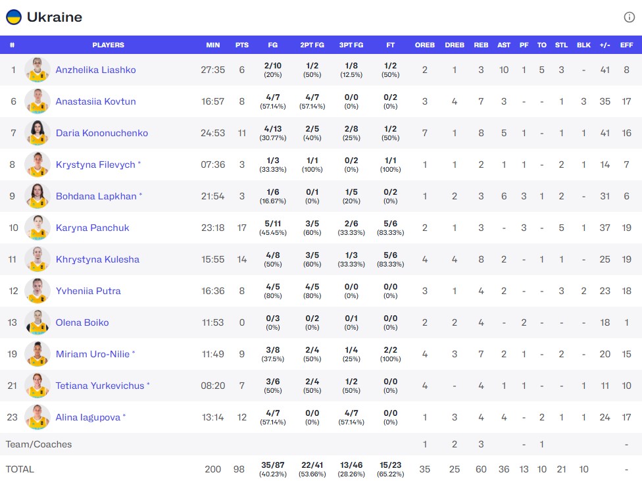Viewport: 642px width, 481px height.
Task: Sort table by PTS column header
Action: coord(242,45)
